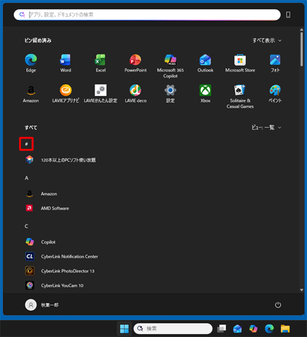
Task: Open AMD Software in the app list
Action: pyautogui.click(x=47, y=208)
